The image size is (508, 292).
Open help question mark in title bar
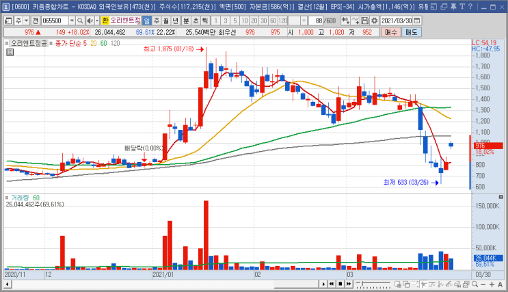point(470,6)
